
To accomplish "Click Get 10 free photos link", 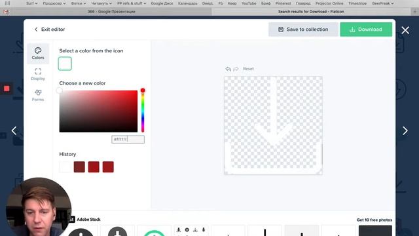I will (x=374, y=220).
